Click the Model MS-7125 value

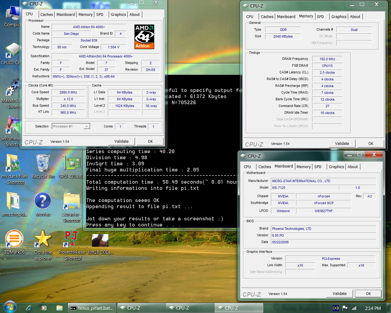click(x=305, y=188)
